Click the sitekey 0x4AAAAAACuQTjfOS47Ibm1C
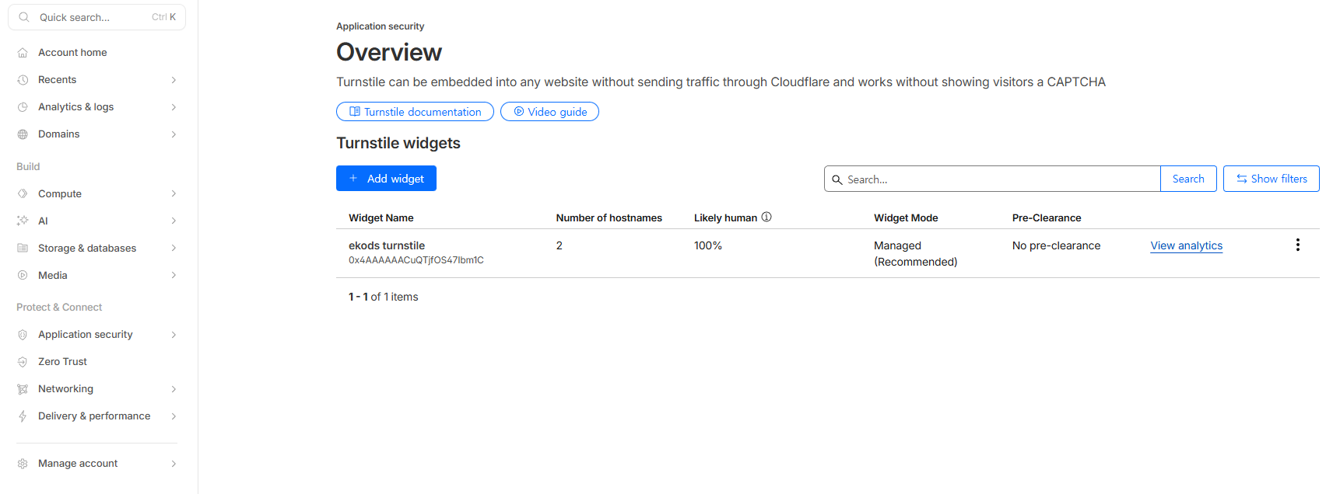The width and height of the screenshot is (1340, 494). (x=416, y=260)
